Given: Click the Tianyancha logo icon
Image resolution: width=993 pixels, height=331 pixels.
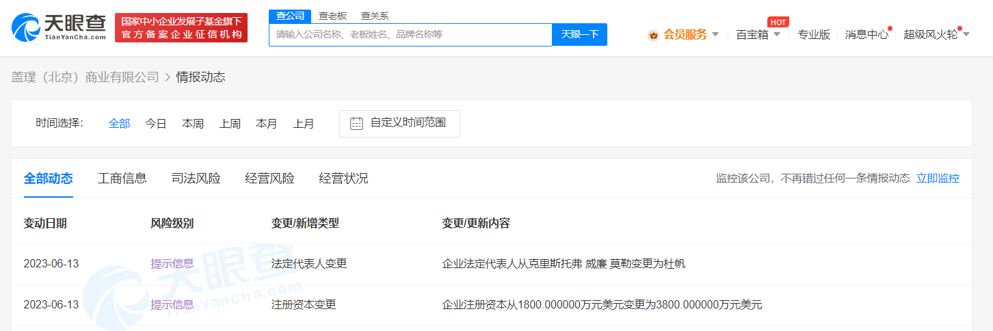Looking at the screenshot, I should 26,27.
